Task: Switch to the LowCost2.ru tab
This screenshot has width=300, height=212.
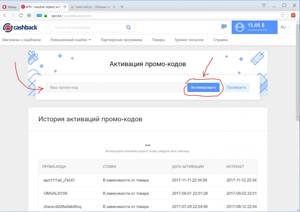Action: (x=92, y=7)
